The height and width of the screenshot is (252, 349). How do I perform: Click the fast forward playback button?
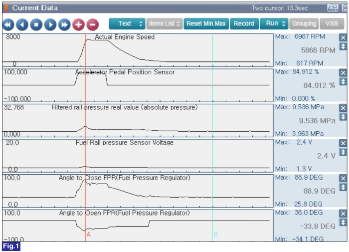(64, 24)
